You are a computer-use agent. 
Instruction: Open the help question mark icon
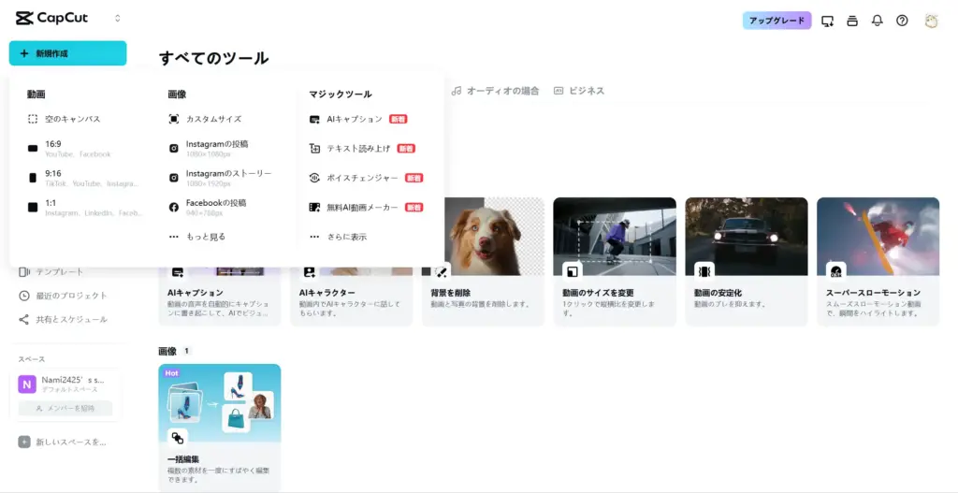tap(902, 21)
